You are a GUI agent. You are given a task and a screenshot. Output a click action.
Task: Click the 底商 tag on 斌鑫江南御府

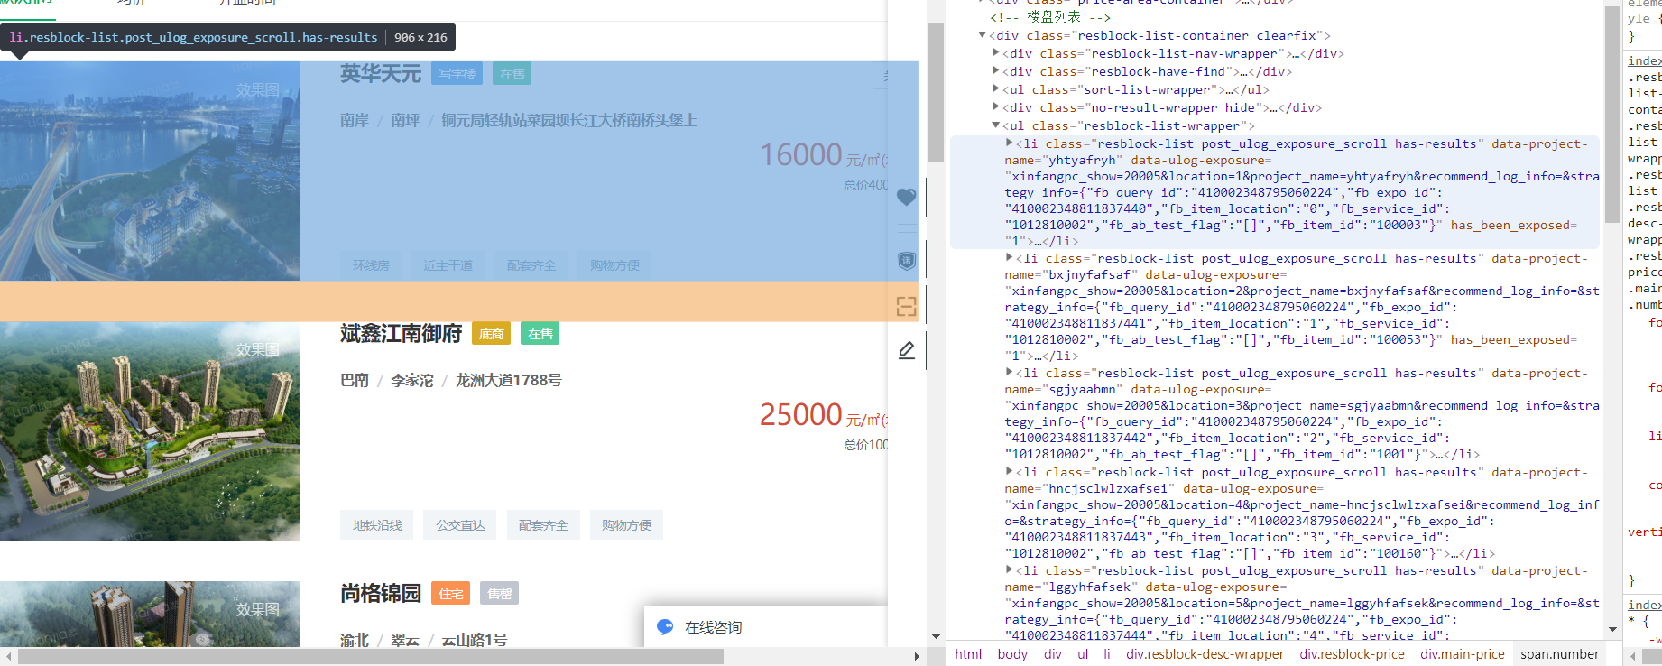point(492,334)
